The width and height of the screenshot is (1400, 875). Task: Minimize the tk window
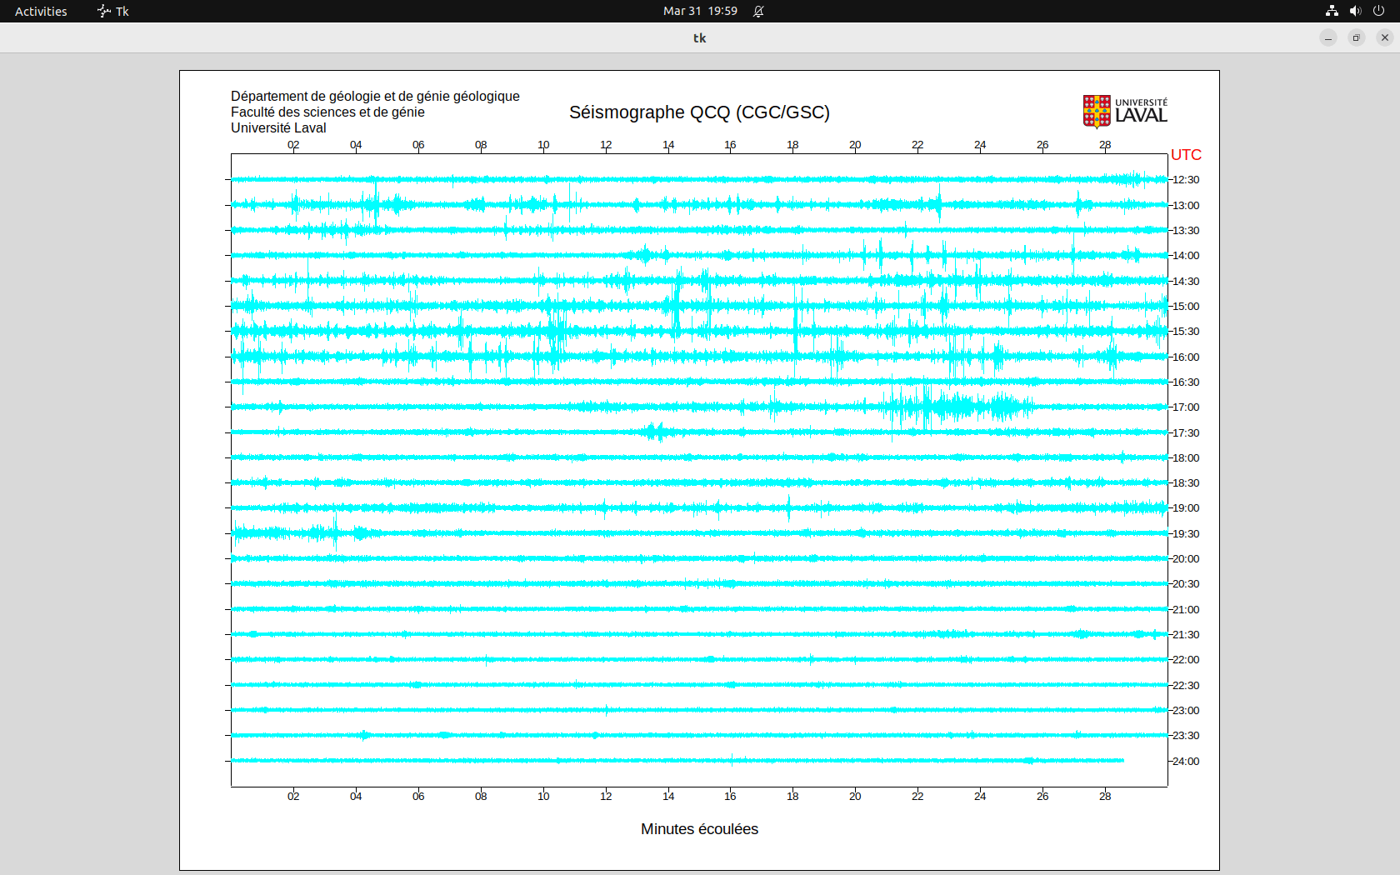pyautogui.click(x=1328, y=37)
